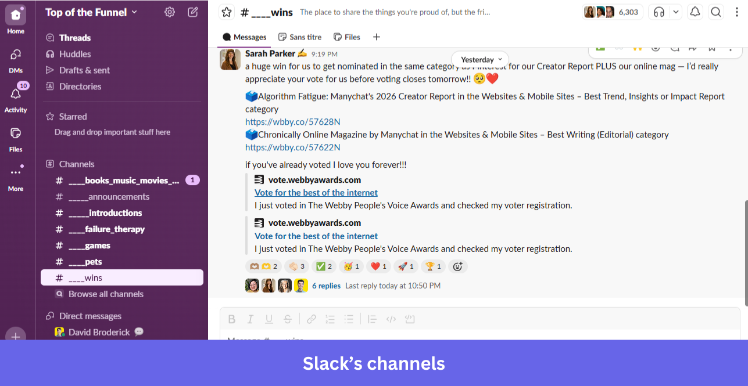Open the https://wbby.co/57622N link
The height and width of the screenshot is (386, 748).
(292, 147)
